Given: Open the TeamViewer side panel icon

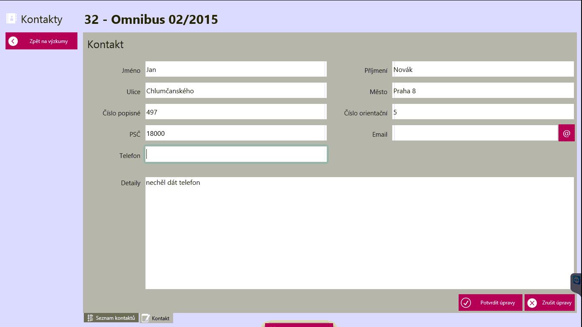Looking at the screenshot, I should tap(576, 281).
